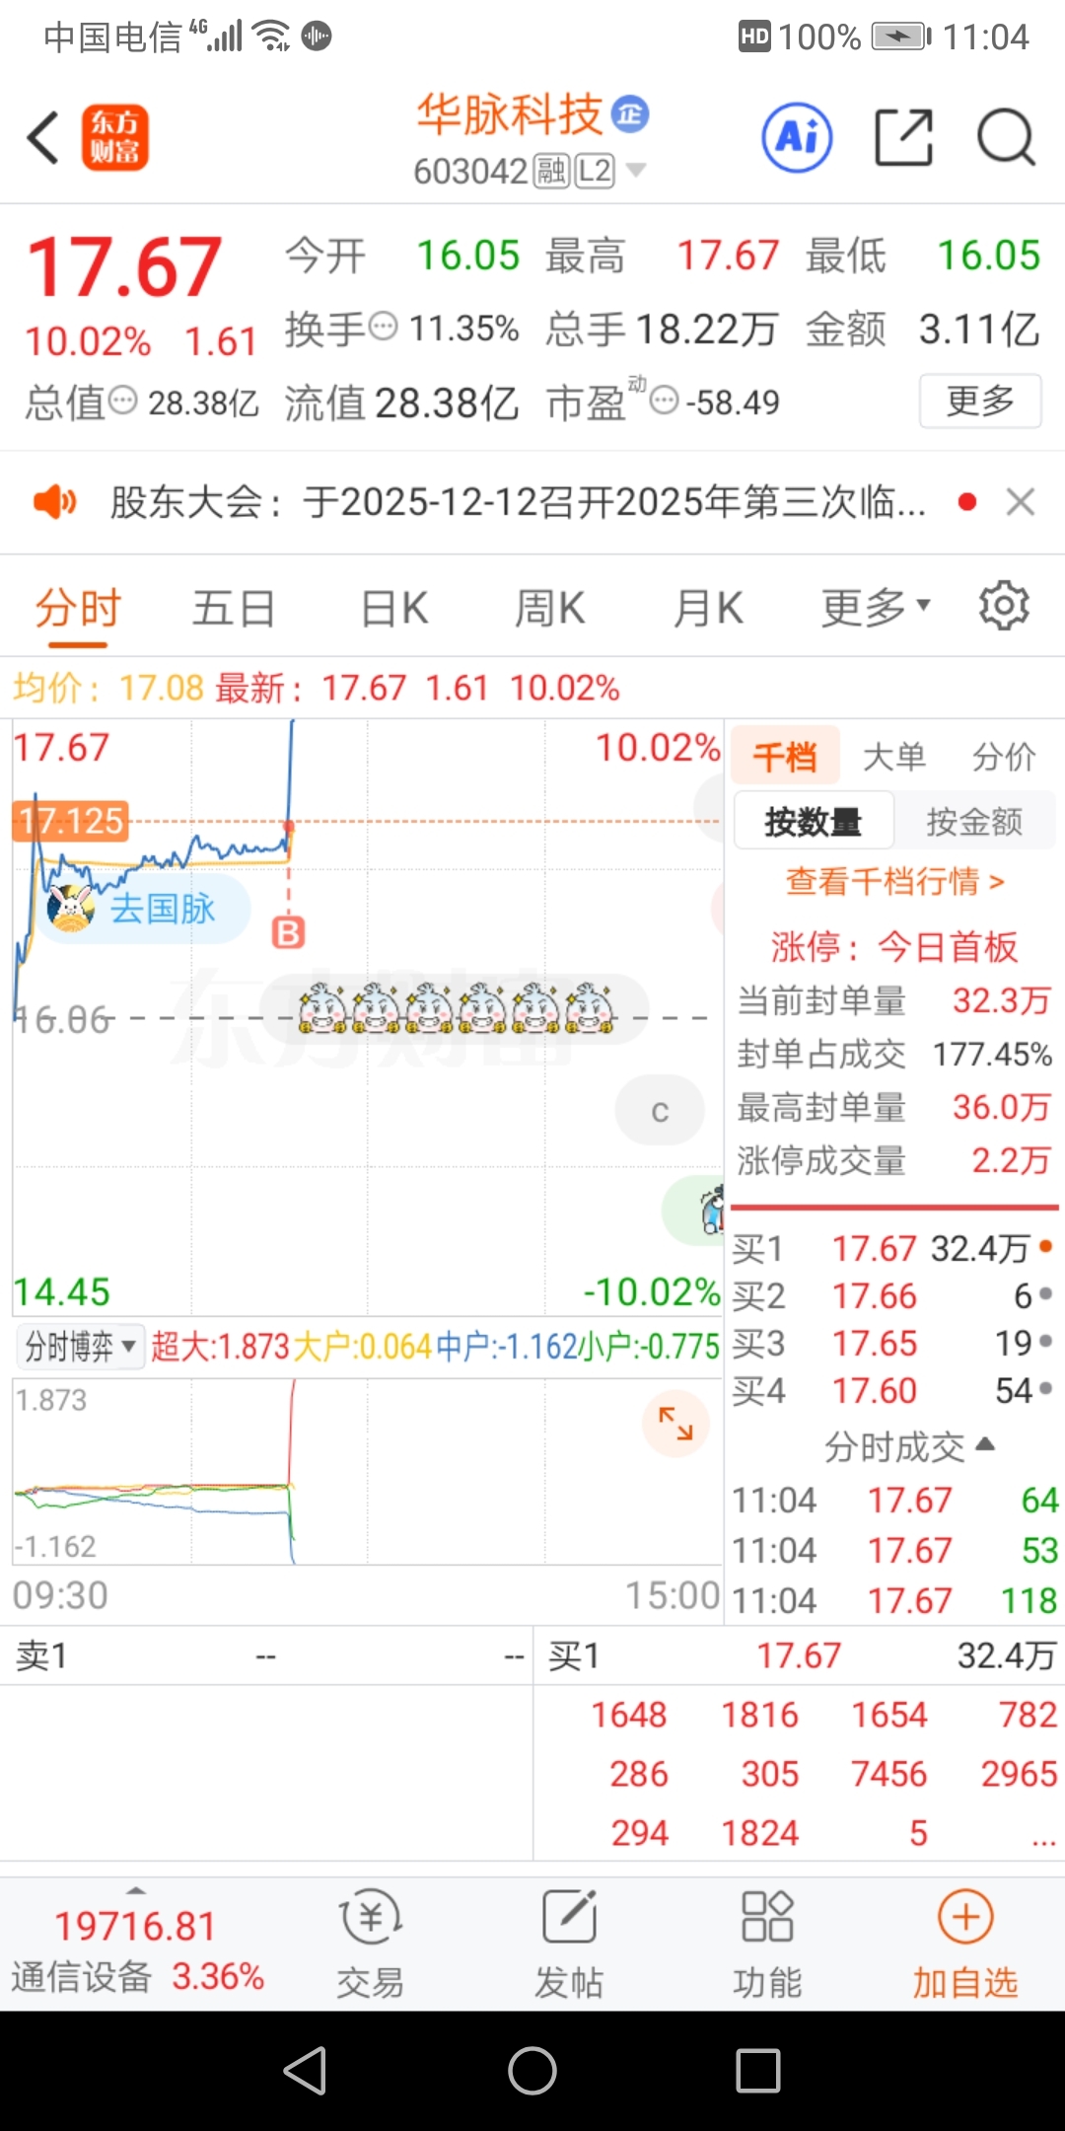The image size is (1065, 2131).
Task: Expand stock code 603042 dropdown arrow
Action: (636, 171)
